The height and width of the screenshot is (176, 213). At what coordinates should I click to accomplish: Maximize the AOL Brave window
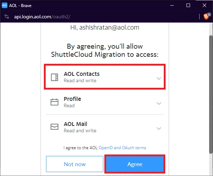188,5
